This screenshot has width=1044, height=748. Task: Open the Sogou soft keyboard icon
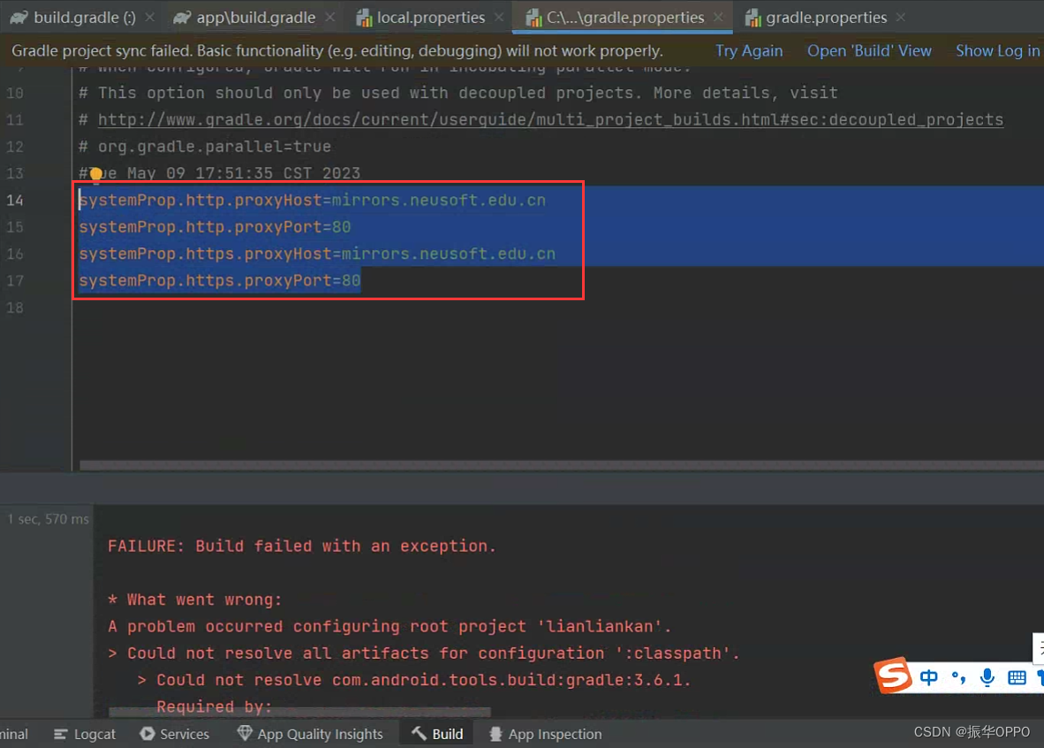[x=1016, y=677]
